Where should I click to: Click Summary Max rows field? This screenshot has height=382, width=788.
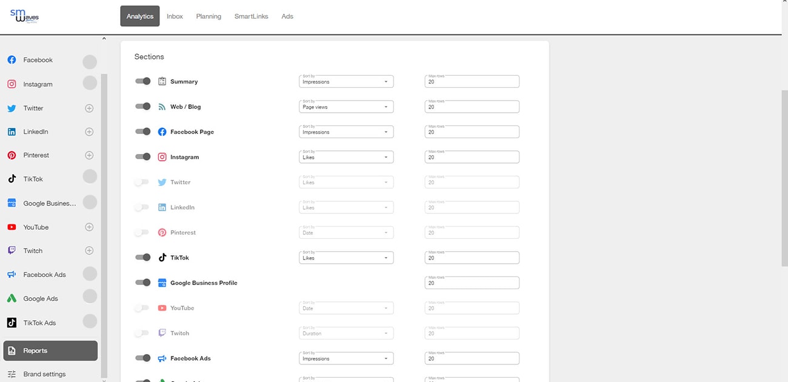(x=472, y=81)
